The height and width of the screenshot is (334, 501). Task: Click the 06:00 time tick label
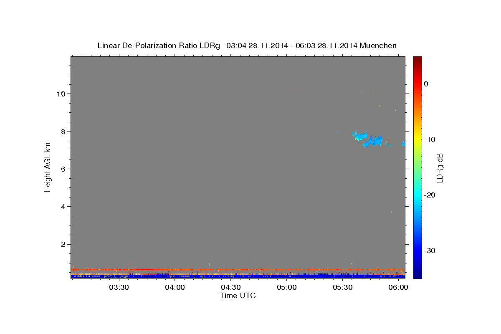pos(399,288)
